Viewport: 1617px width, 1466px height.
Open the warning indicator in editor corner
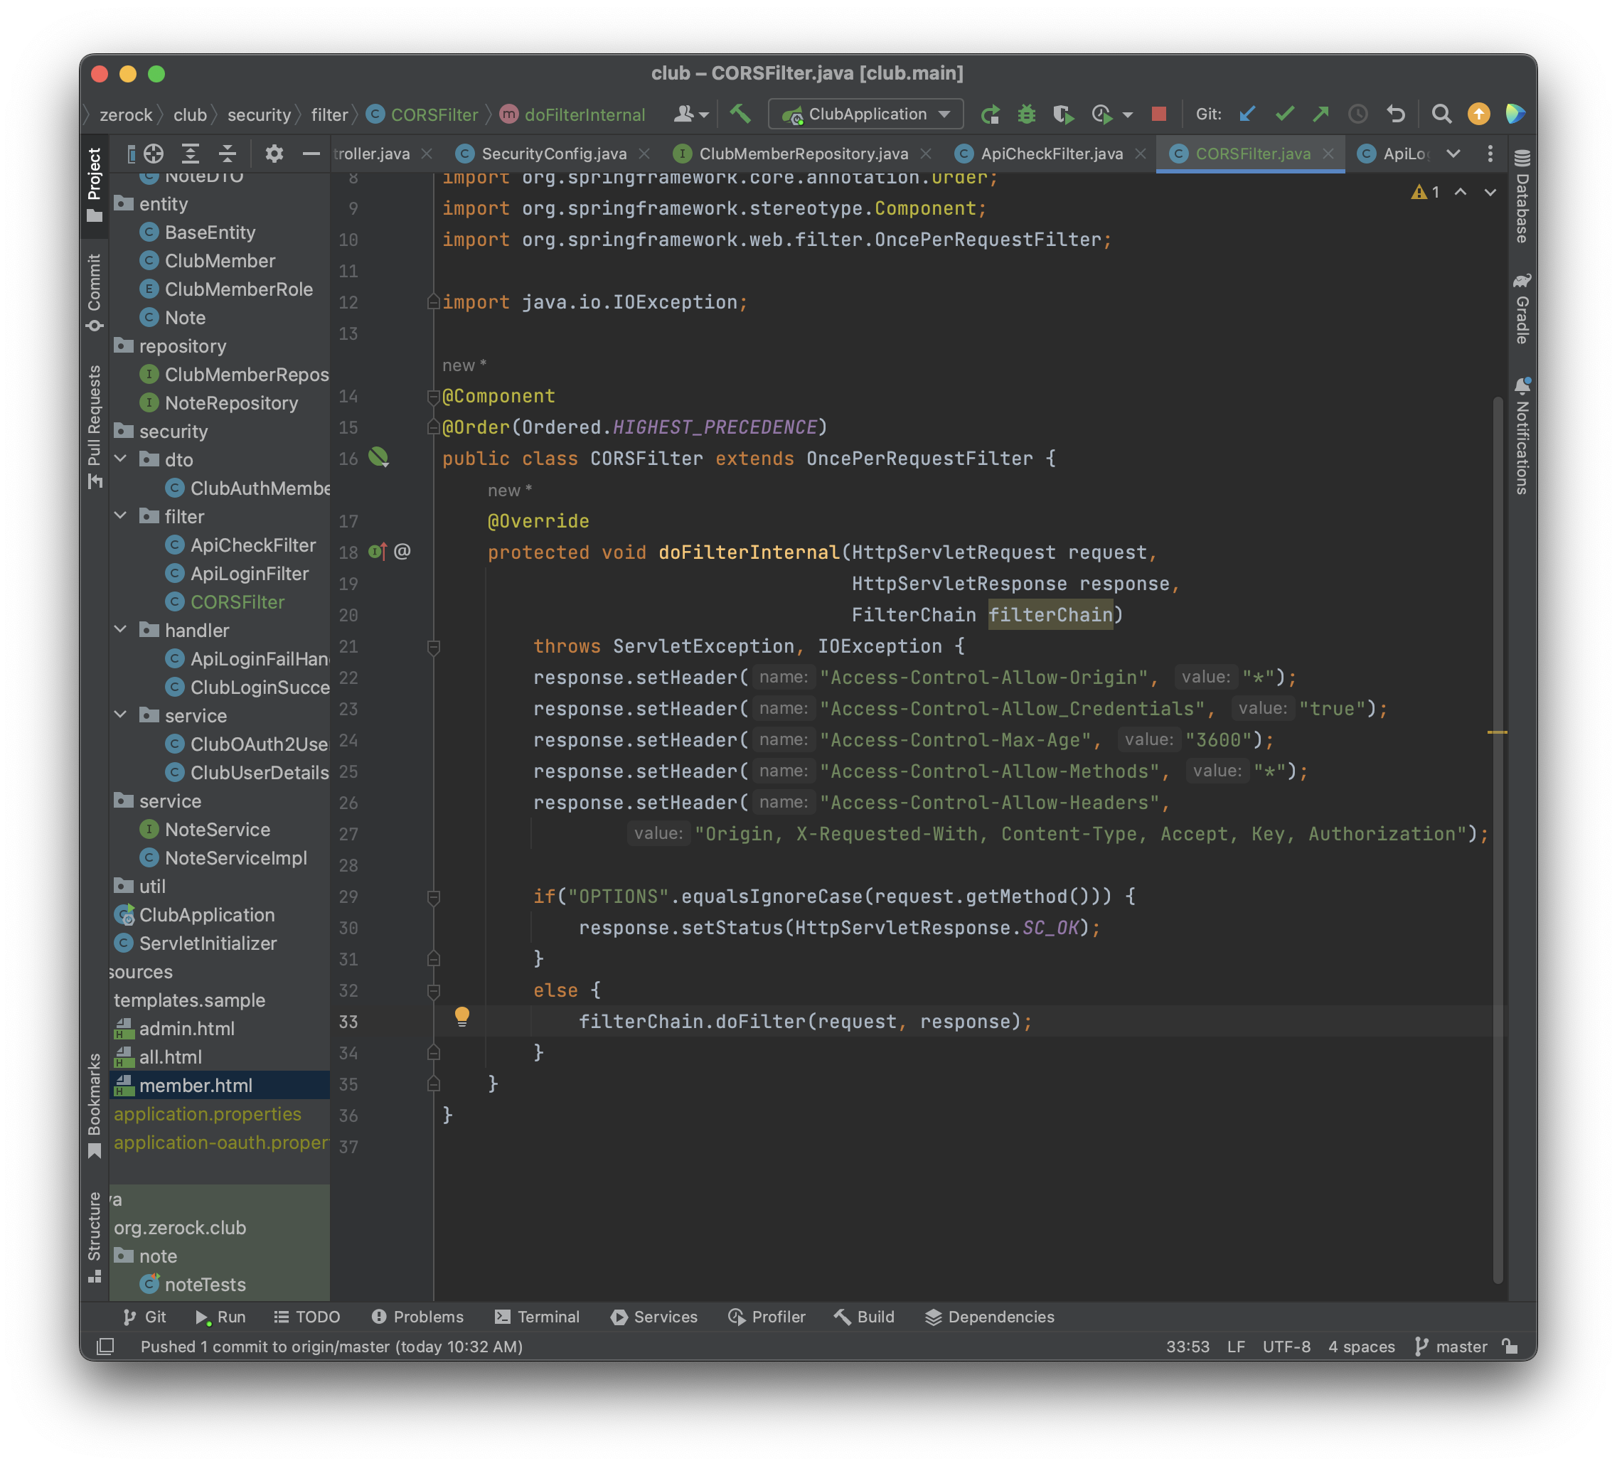(1425, 193)
